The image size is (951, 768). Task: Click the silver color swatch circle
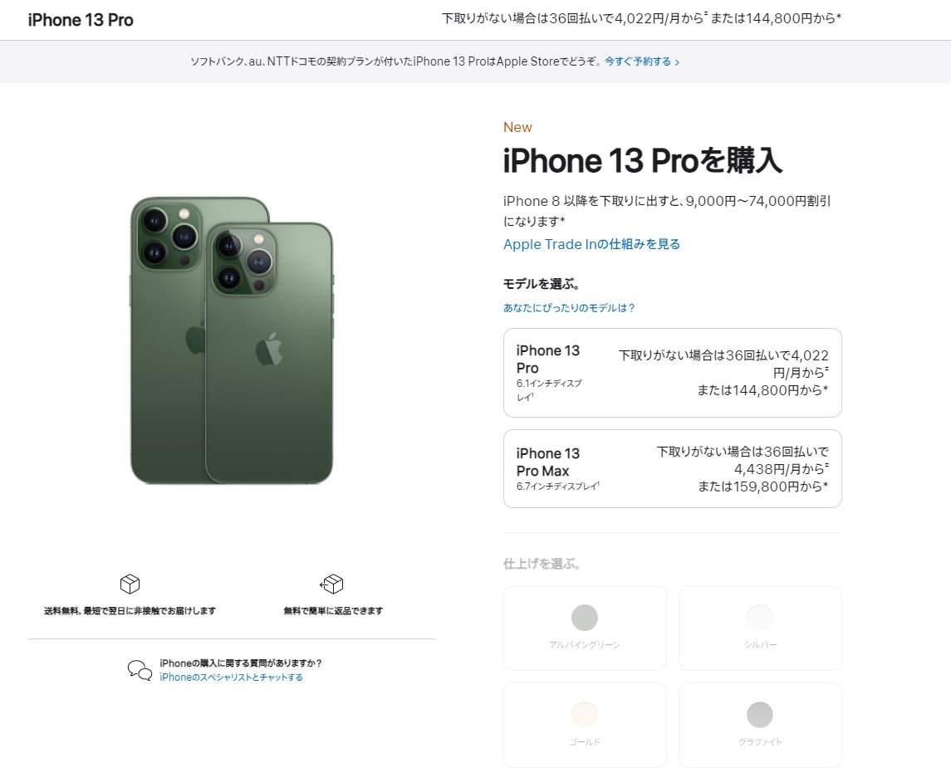tap(760, 618)
